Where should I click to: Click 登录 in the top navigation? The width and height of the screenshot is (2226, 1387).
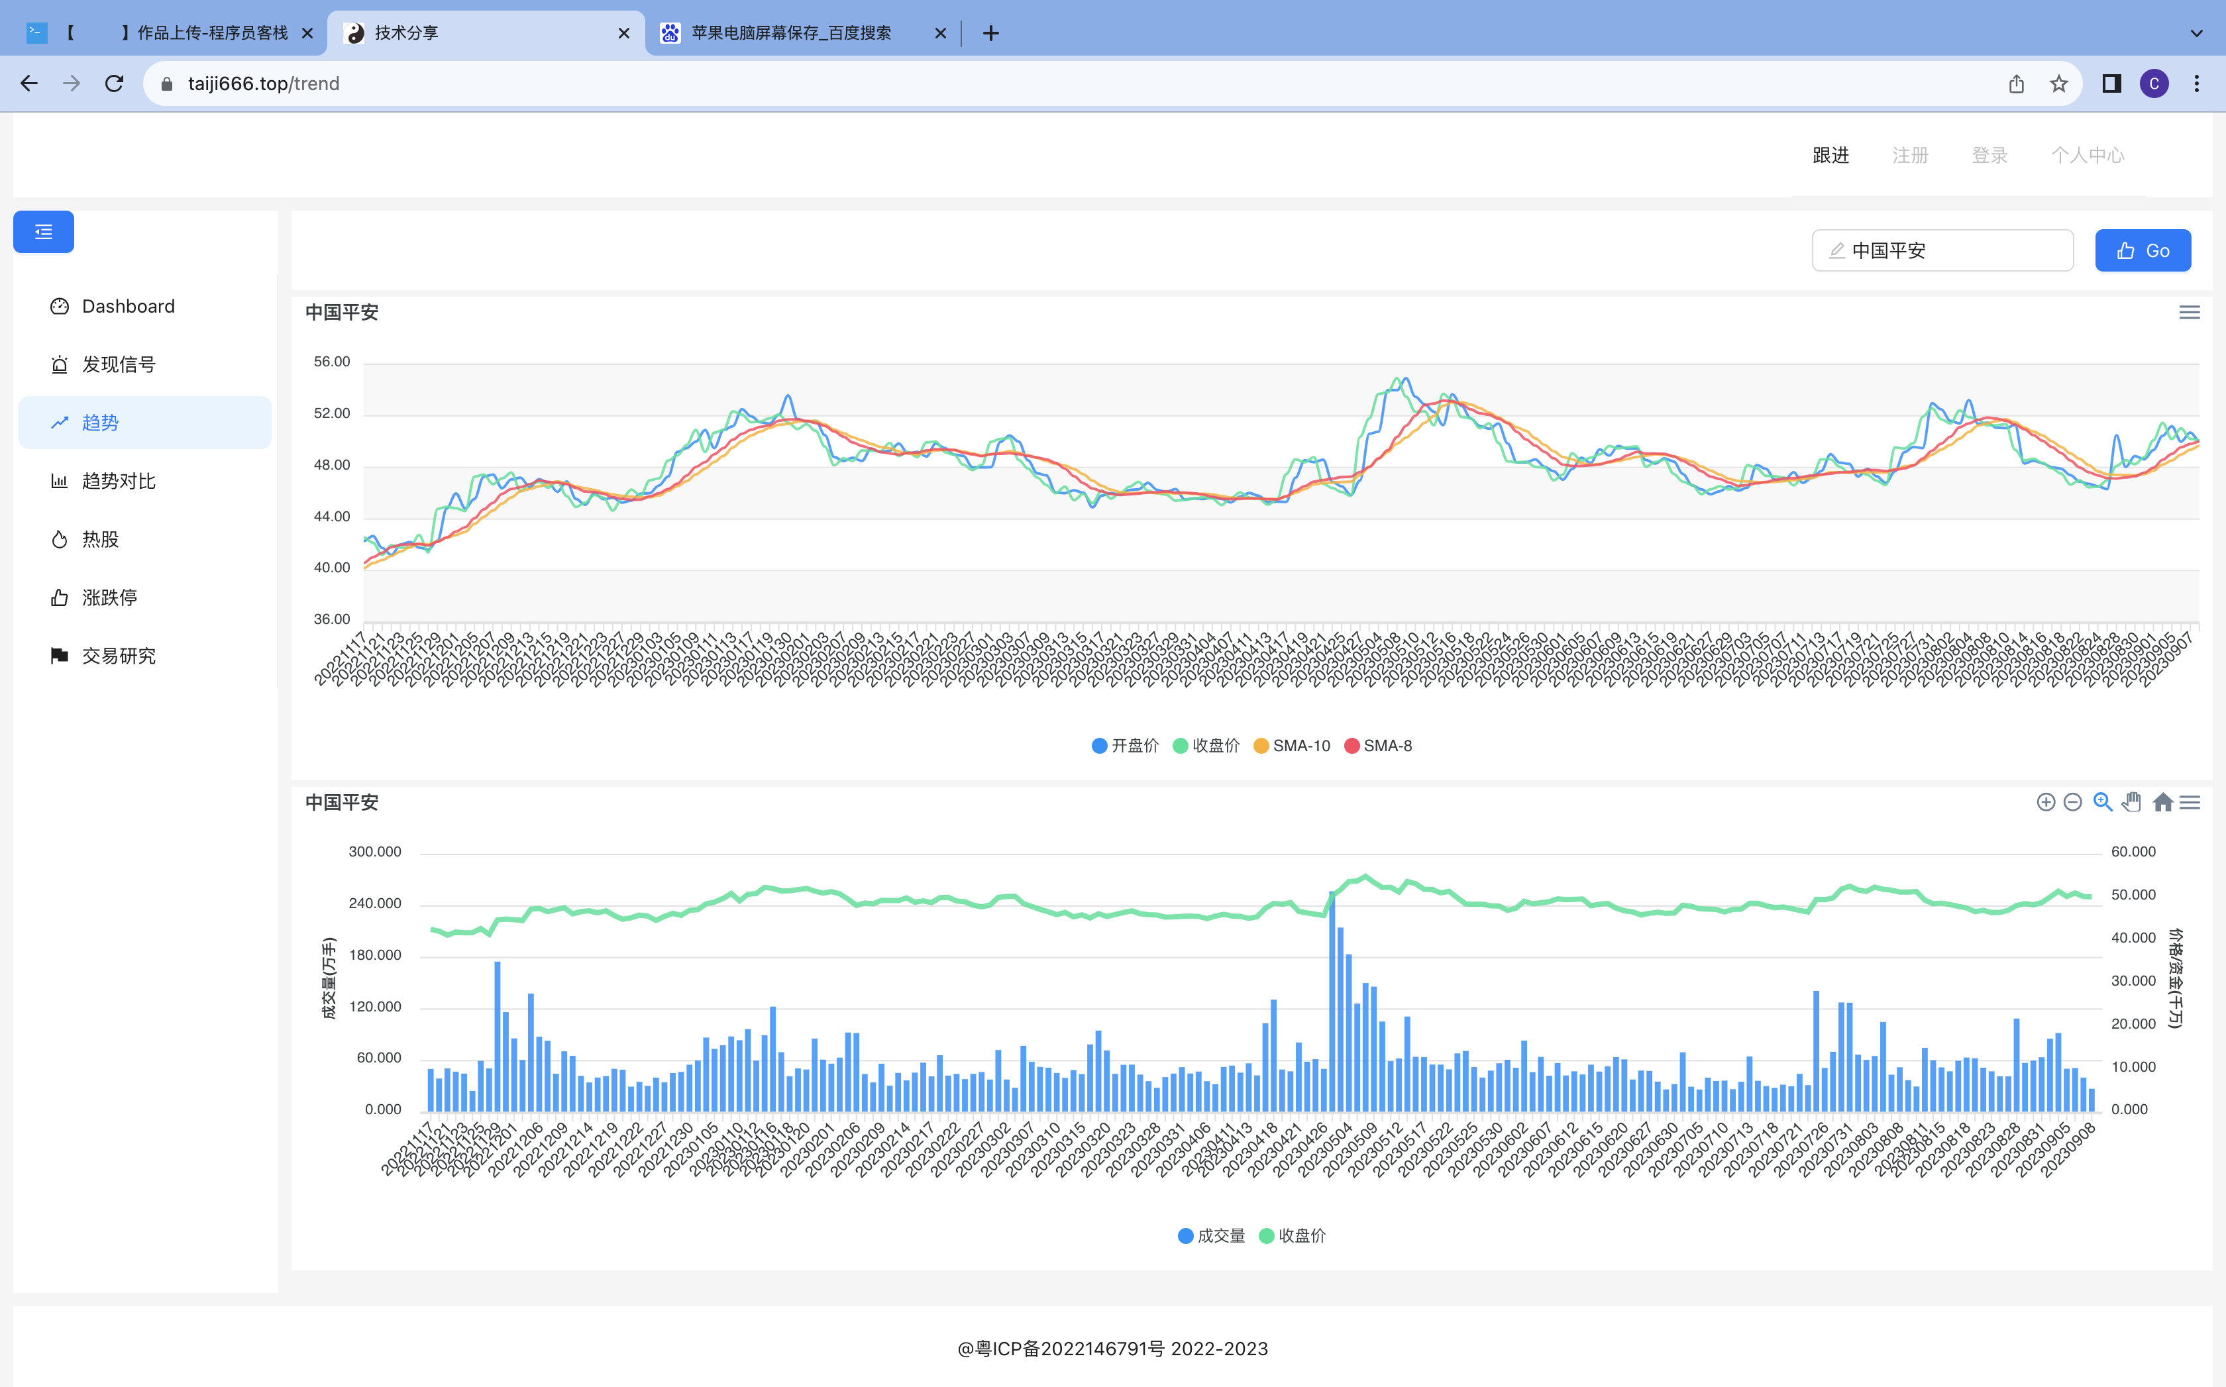pos(1989,155)
